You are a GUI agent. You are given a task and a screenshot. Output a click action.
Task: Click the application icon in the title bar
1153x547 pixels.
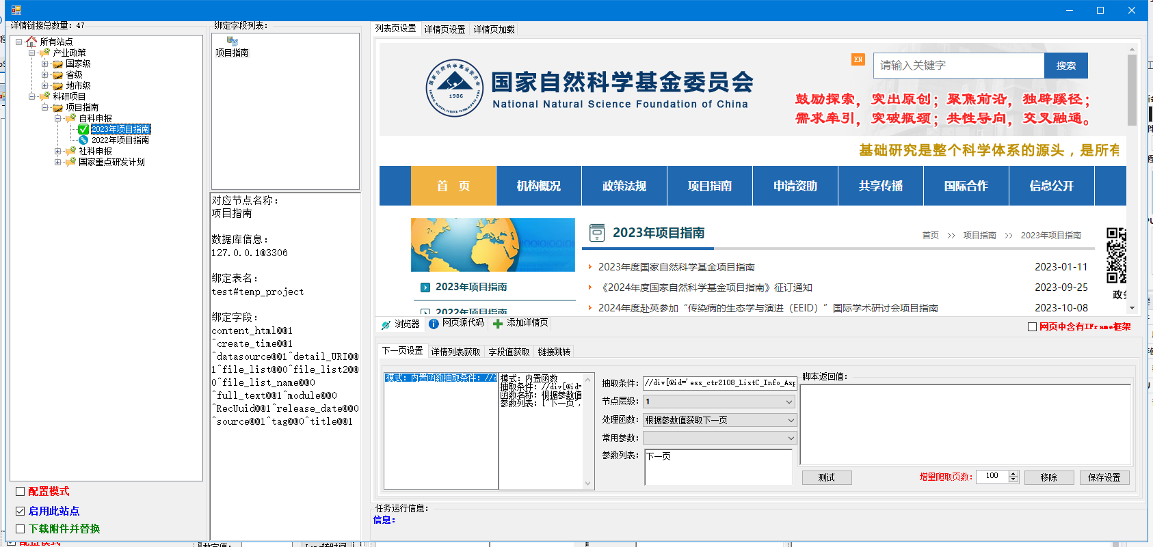click(16, 10)
